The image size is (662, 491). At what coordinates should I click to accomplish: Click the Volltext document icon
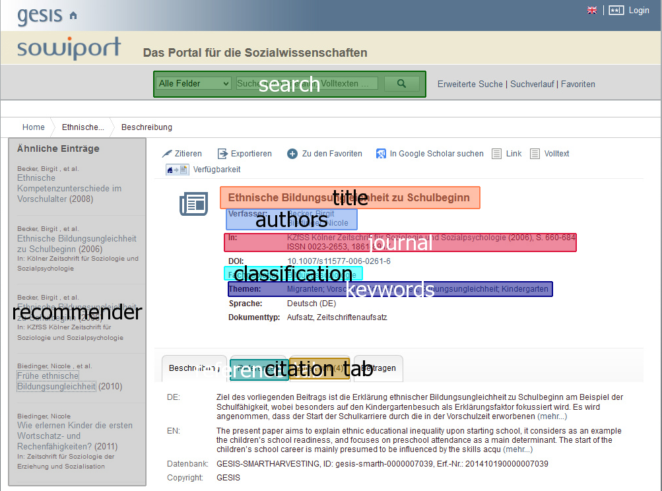(x=535, y=154)
